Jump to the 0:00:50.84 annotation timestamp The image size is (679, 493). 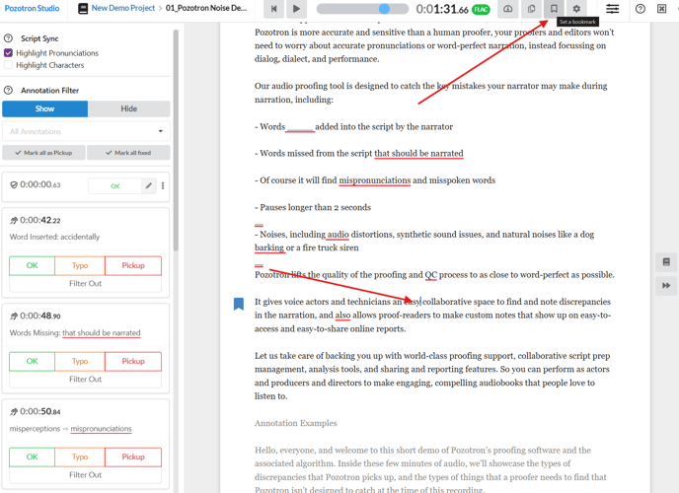(39, 411)
